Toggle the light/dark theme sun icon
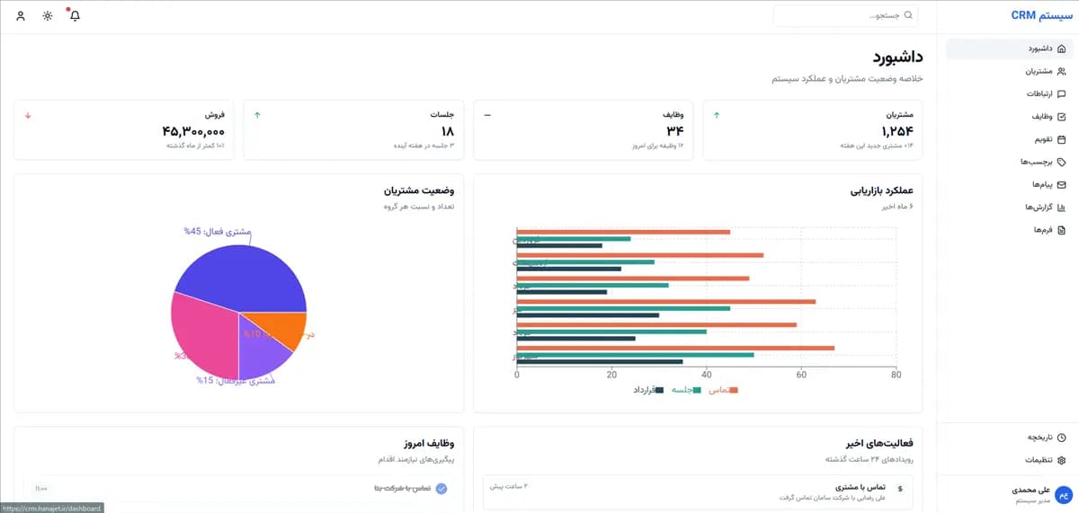The width and height of the screenshot is (1079, 513). click(x=48, y=16)
